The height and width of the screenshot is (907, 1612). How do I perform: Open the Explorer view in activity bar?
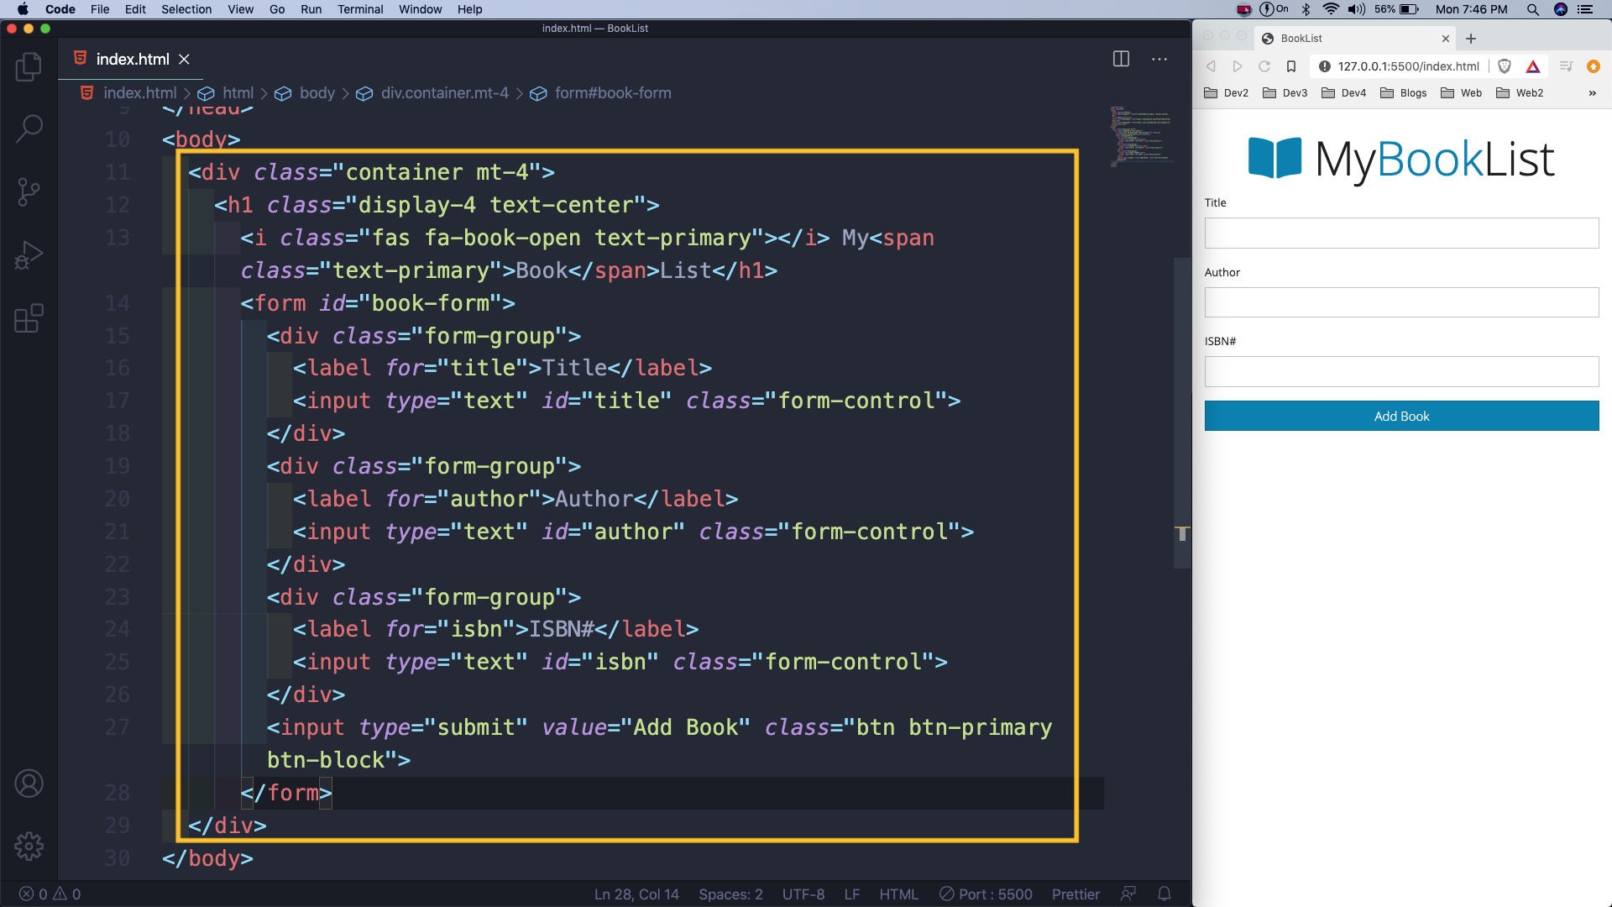coord(29,66)
